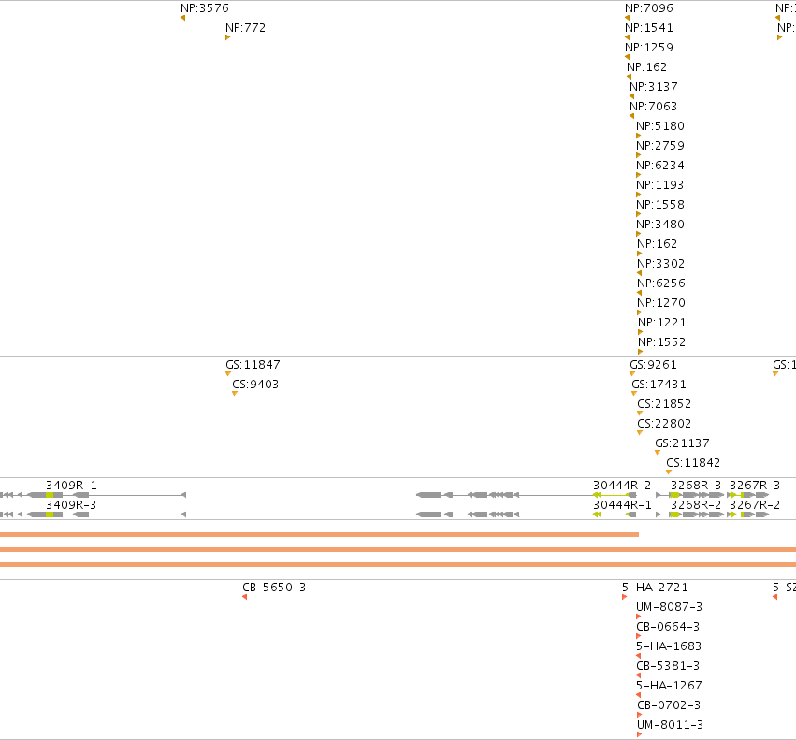This screenshot has width=796, height=740.
Task: Select the NP:1552 feature label
Action: (662, 342)
